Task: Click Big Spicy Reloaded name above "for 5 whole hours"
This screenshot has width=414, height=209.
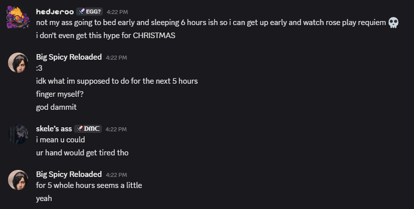Action: click(x=69, y=174)
